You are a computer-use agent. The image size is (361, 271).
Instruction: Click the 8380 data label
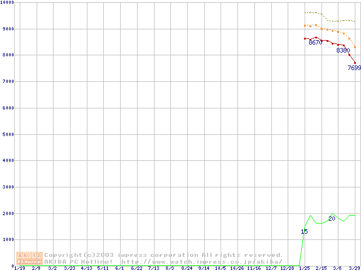pos(343,50)
